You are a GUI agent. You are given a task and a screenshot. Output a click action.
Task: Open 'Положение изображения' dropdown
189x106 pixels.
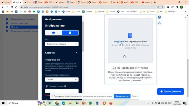click(x=62, y=79)
